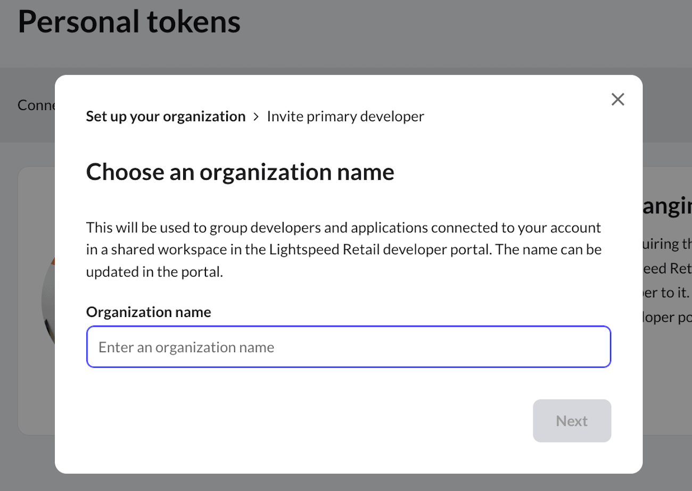Click the description text about shared workspace
692x491 pixels.
344,250
